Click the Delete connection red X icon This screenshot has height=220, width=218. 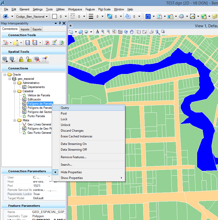tap(47, 43)
